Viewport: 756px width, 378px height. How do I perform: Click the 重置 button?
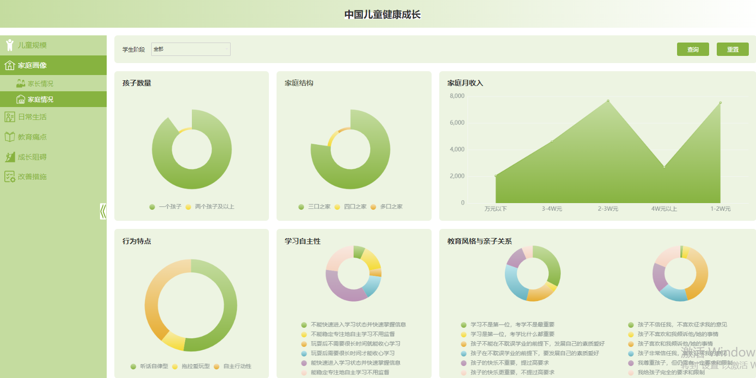tap(733, 49)
